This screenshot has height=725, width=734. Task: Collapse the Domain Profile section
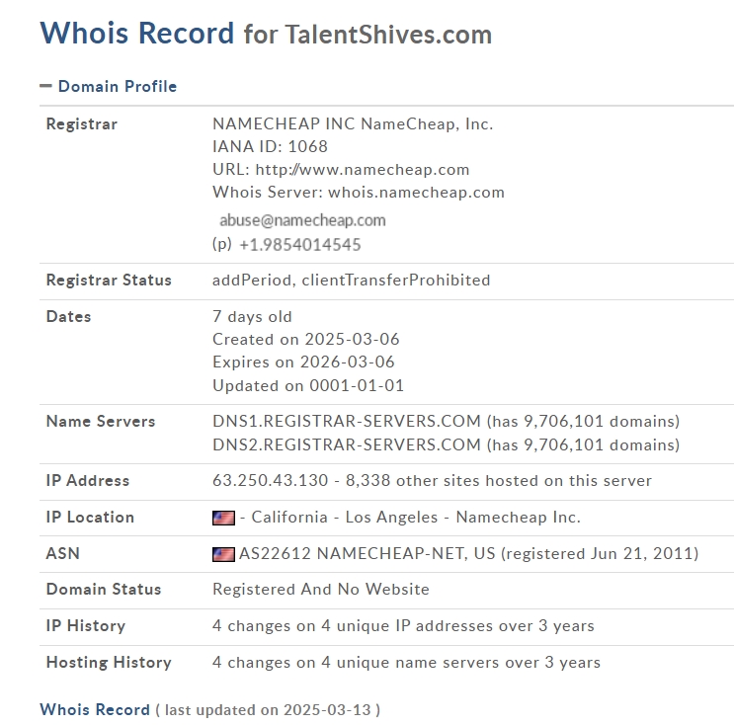click(x=45, y=86)
